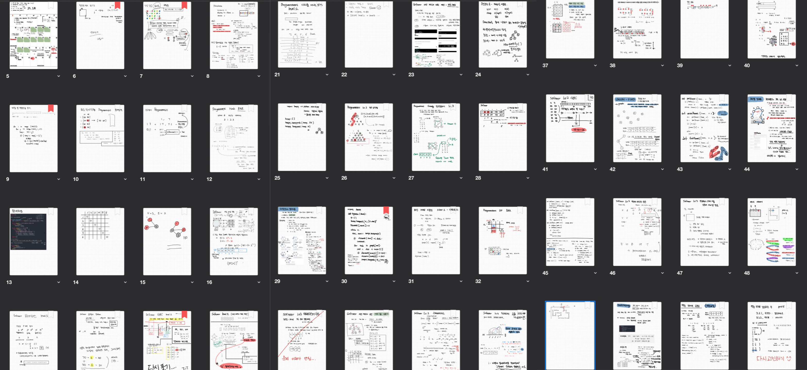Screen dimensions: 807x370
Task: Select the graph drawing thumbnail page 15
Action: pyautogui.click(x=167, y=241)
